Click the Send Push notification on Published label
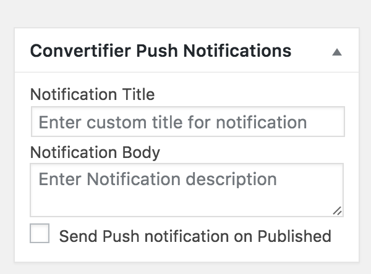Screen dimensions: 371x274 tap(195, 236)
